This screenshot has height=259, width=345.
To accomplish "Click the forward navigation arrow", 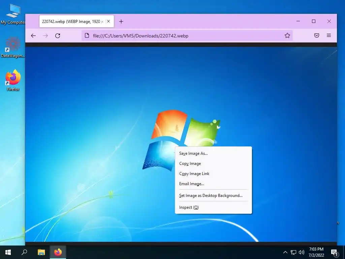I will point(45,36).
